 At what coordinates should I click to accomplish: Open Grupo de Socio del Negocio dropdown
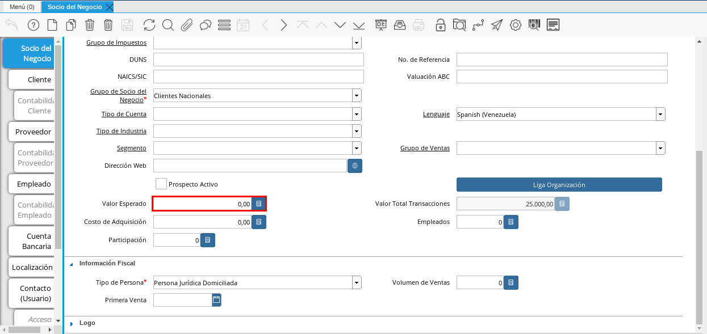click(357, 96)
